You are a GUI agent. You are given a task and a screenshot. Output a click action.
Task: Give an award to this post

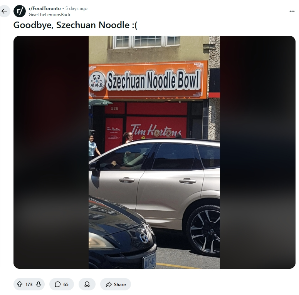87,284
